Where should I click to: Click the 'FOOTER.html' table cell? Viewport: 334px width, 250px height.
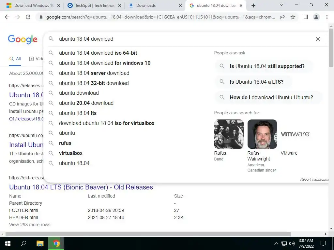click(23, 210)
